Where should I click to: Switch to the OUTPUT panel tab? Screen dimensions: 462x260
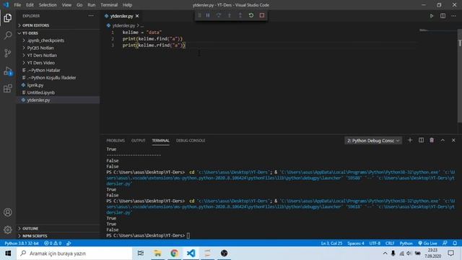pyautogui.click(x=138, y=141)
